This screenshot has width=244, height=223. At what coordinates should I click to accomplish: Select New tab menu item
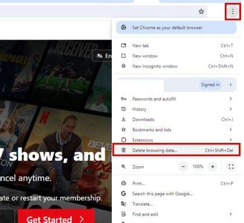tap(176, 45)
